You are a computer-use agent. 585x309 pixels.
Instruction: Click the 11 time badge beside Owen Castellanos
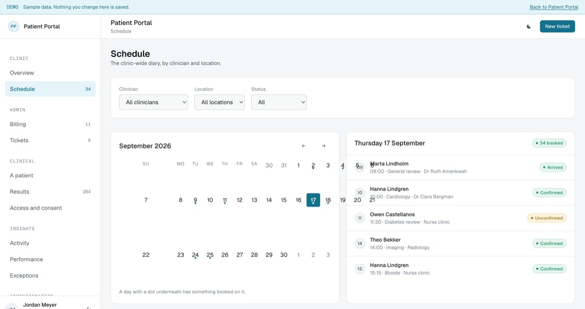[360, 218]
